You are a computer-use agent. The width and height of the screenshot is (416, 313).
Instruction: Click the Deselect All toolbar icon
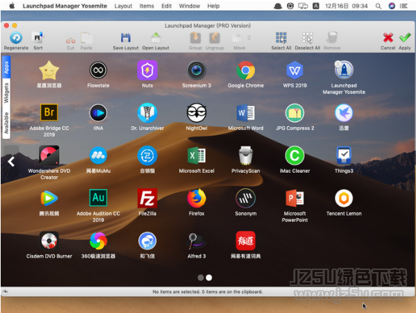point(307,38)
